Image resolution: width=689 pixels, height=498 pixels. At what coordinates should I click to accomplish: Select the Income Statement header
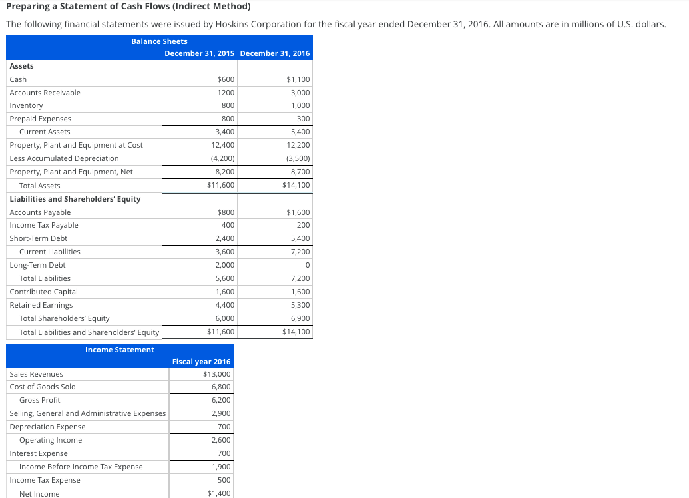point(119,350)
